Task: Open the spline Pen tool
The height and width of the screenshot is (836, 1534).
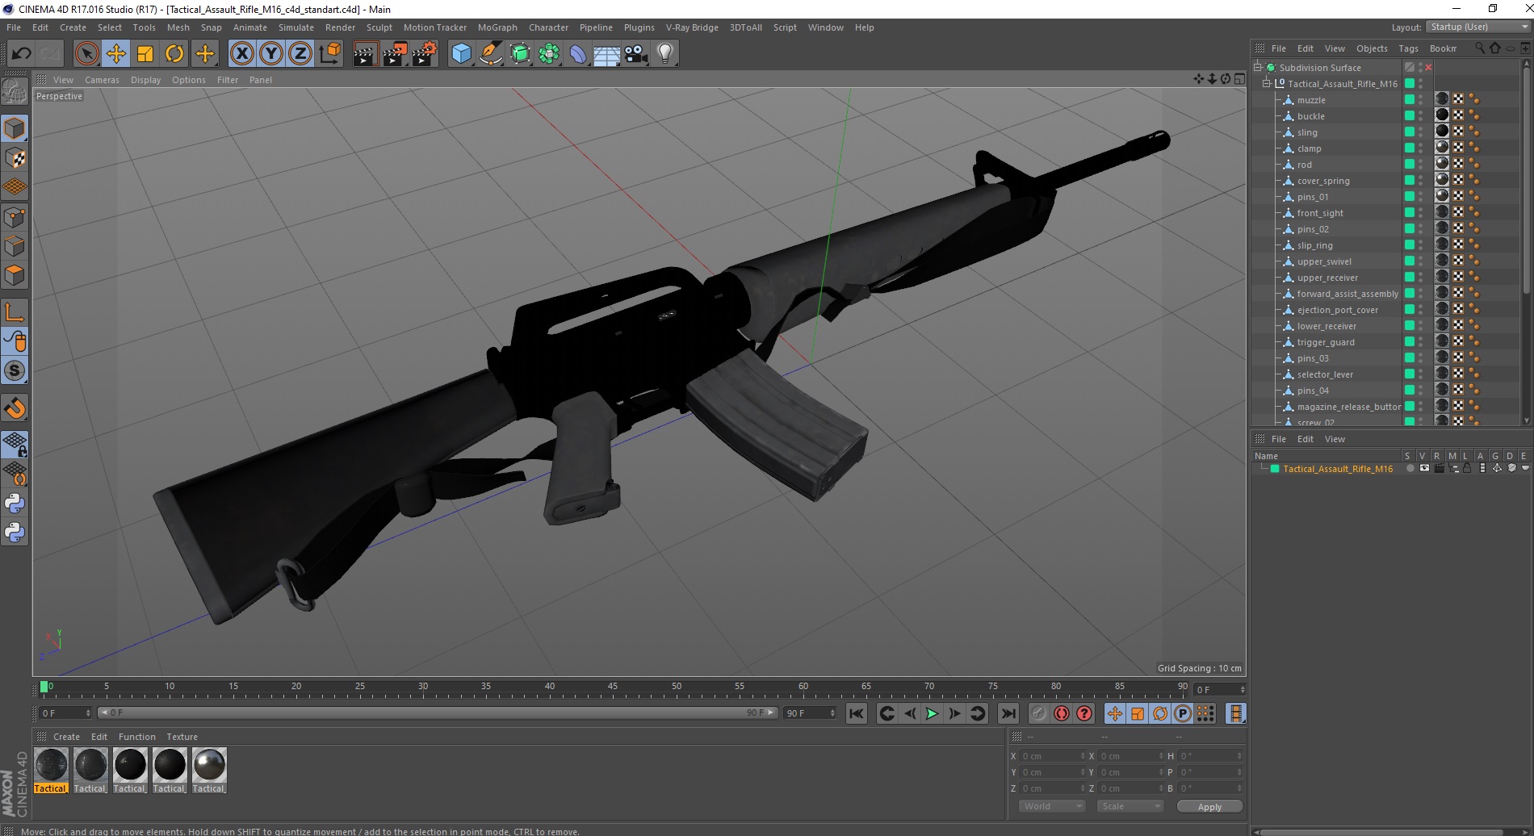Action: coord(490,54)
